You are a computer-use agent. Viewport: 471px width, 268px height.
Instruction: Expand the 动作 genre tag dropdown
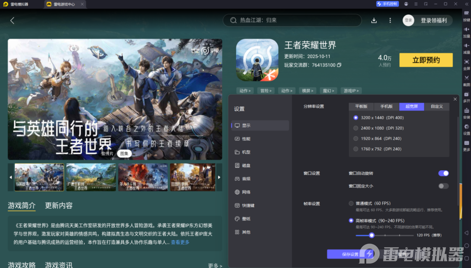point(245,90)
